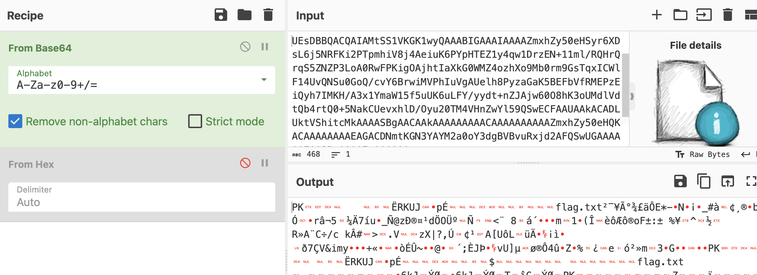
Task: Save the recipe with the disk icon
Action: pos(221,15)
